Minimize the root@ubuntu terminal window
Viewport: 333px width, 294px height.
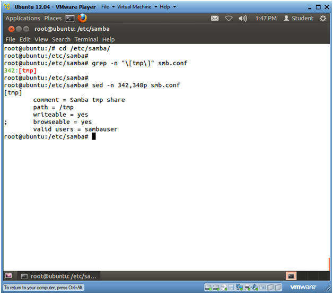(19, 29)
